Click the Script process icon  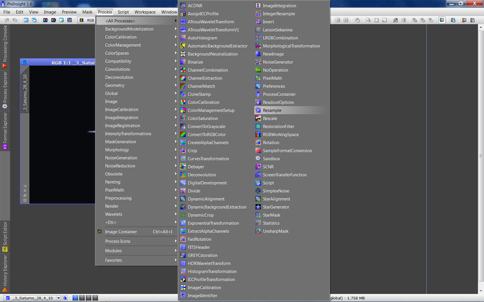(x=258, y=183)
